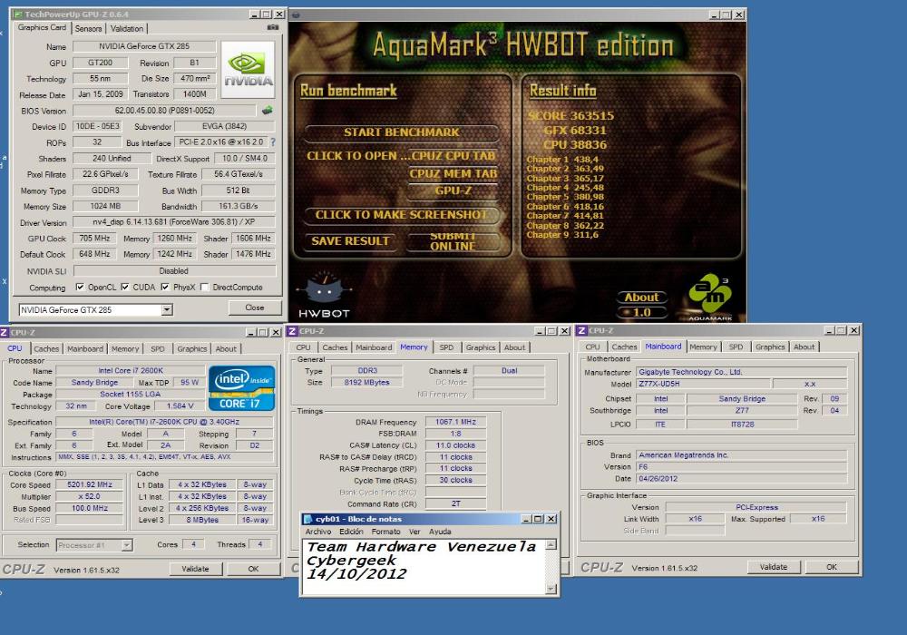Switch to GPU-Z Sensors tab

coord(89,28)
